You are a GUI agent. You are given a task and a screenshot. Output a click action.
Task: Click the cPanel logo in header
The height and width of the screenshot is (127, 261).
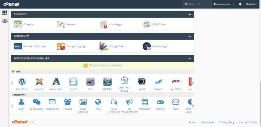[11, 4]
